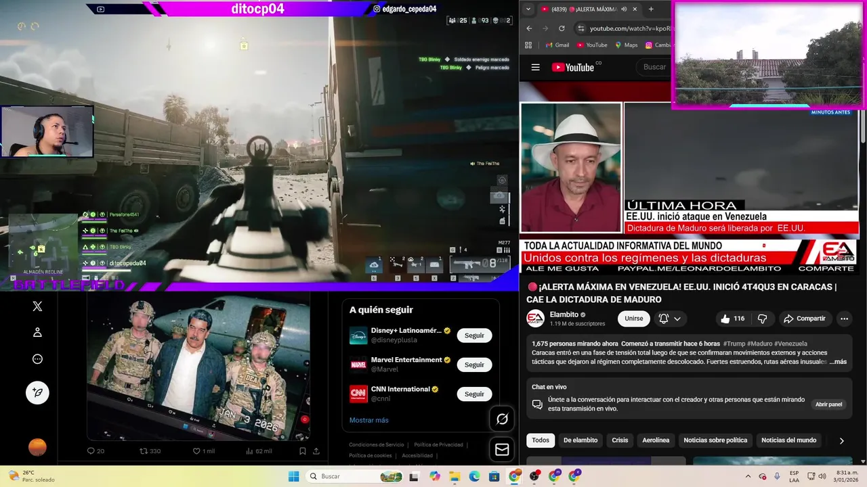Viewport: 867px width, 487px height.
Task: Open 'Política de Privacidad' footer link
Action: (x=438, y=444)
